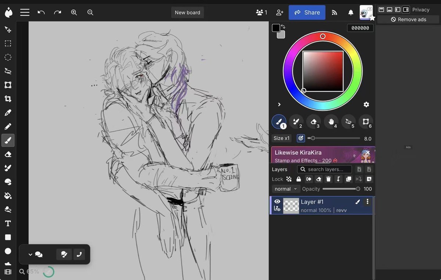Toggle pen pressure for brush size
441x280 pixels.
click(x=301, y=138)
